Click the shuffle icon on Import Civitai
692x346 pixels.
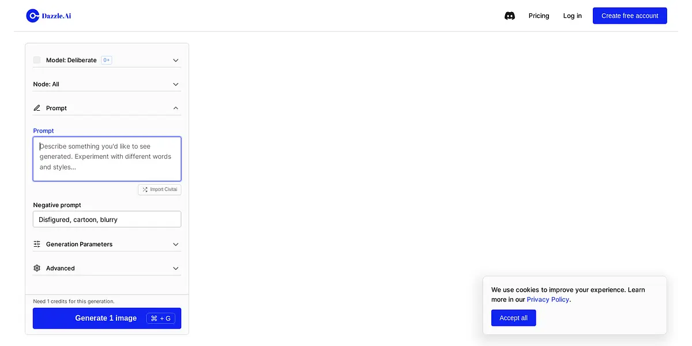(145, 189)
